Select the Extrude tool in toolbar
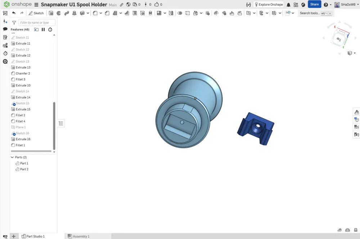 [x=51, y=13]
